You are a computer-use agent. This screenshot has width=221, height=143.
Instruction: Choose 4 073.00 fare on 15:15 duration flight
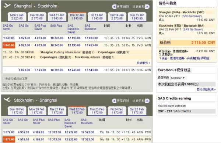coord(40,45)
